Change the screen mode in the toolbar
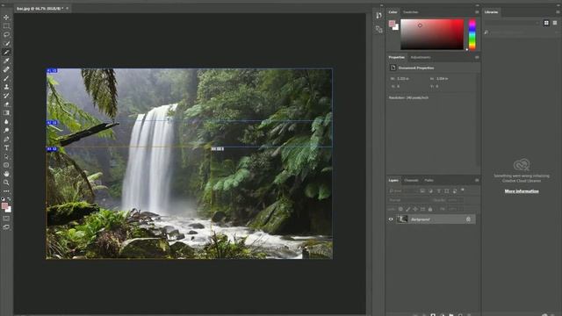The height and width of the screenshot is (316, 562). (x=6, y=227)
